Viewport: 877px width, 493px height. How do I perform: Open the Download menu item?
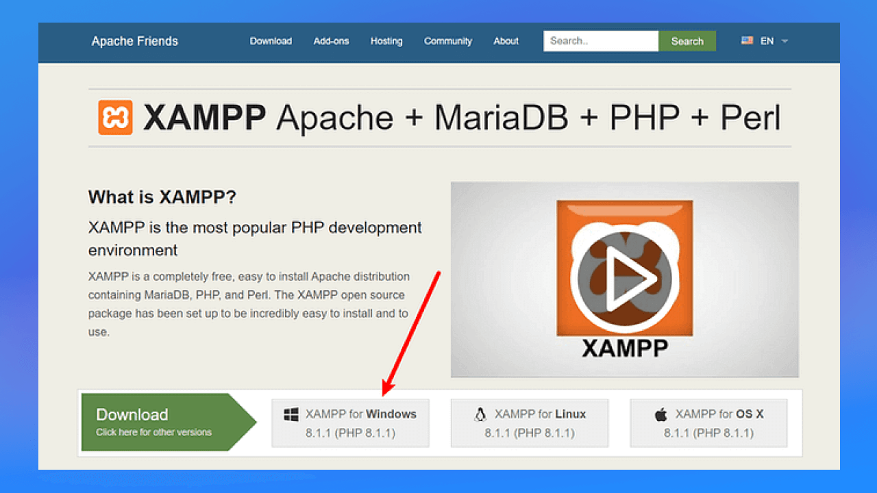[271, 41]
